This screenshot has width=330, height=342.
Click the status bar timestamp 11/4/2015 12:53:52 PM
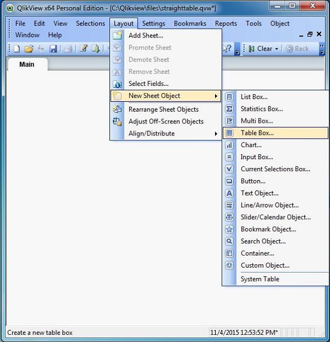(244, 333)
